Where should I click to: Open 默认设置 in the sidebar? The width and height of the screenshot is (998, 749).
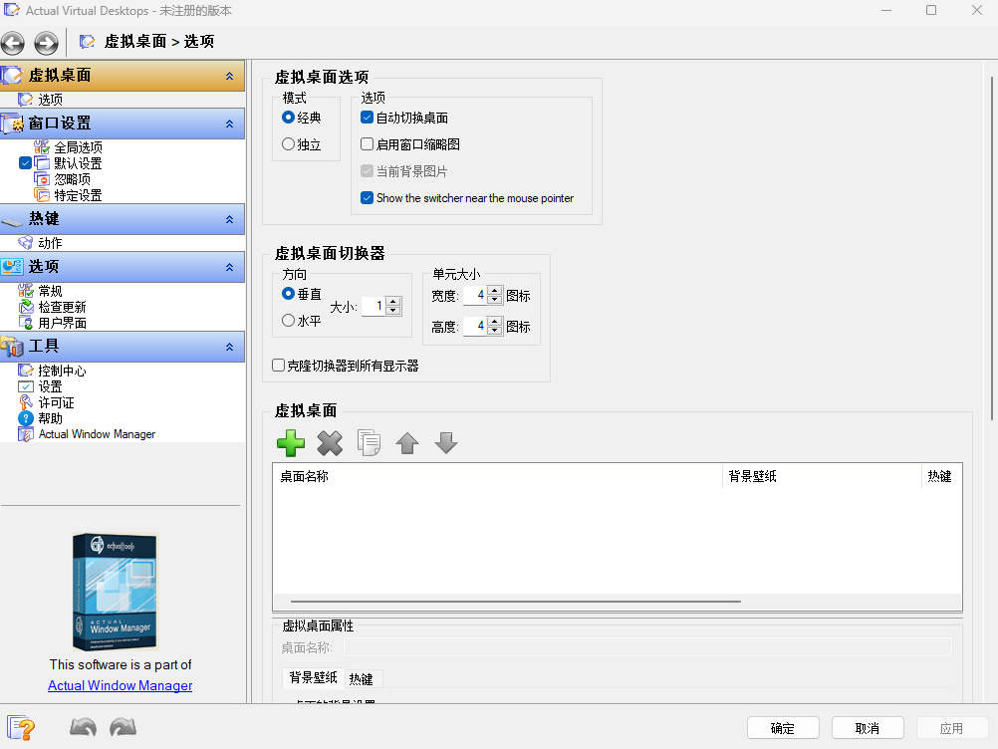[78, 163]
